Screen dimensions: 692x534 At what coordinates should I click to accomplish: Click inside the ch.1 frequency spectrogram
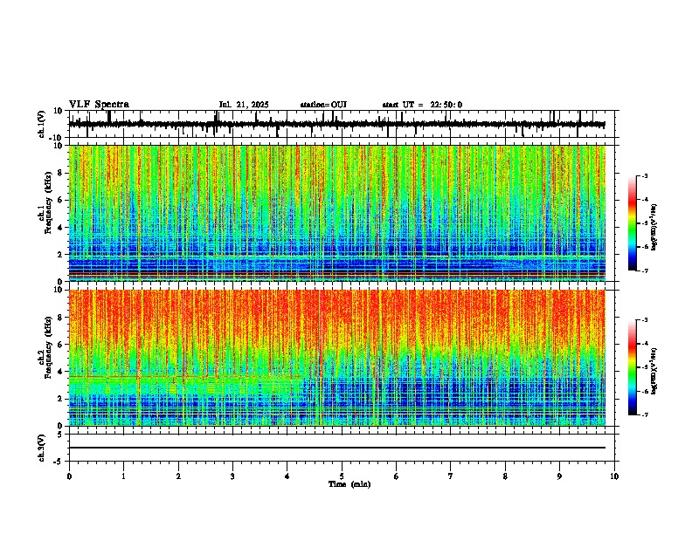(336, 213)
